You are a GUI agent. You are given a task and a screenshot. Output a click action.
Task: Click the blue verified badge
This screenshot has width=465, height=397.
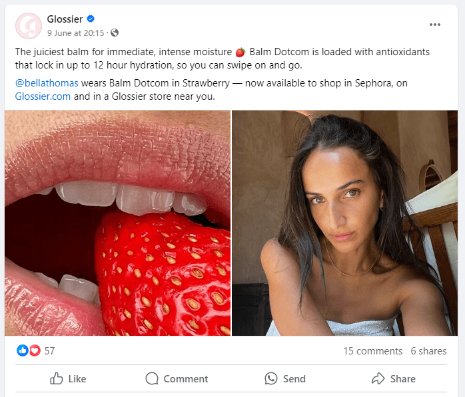pos(91,19)
